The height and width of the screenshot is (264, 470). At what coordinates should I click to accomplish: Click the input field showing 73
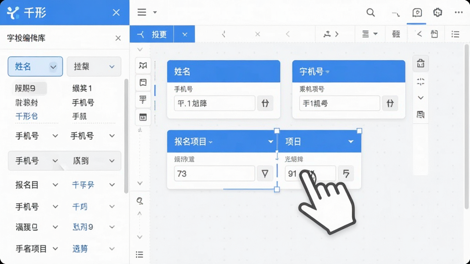tap(215, 174)
